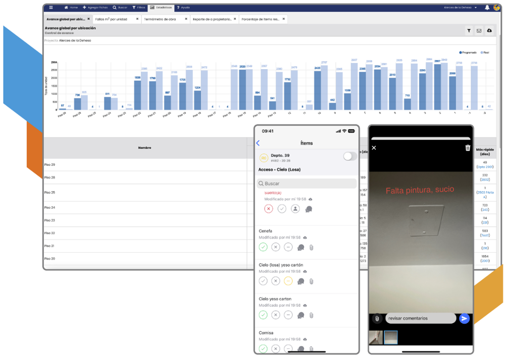Image resolution: width=505 pixels, height=358 pixels.
Task: Click the filter funnel icon above chart
Action: click(x=469, y=31)
